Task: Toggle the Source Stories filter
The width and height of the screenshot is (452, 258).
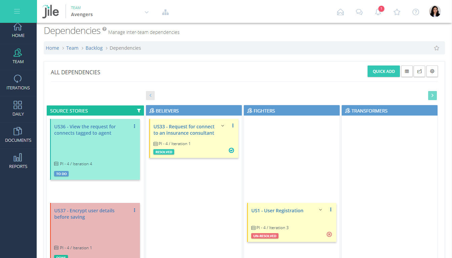Action: [139, 111]
